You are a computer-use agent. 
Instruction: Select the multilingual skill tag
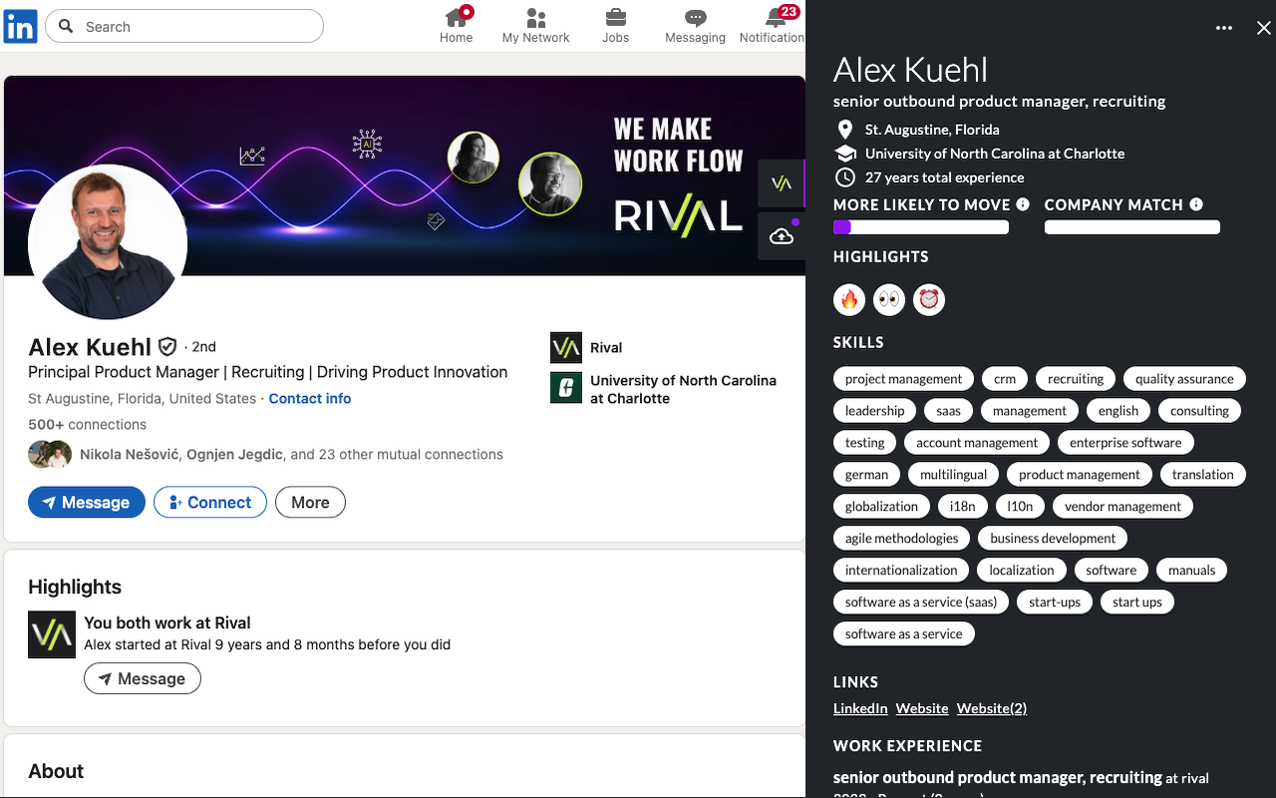click(953, 474)
